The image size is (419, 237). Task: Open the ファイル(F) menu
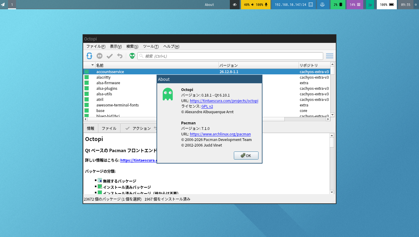pyautogui.click(x=96, y=46)
